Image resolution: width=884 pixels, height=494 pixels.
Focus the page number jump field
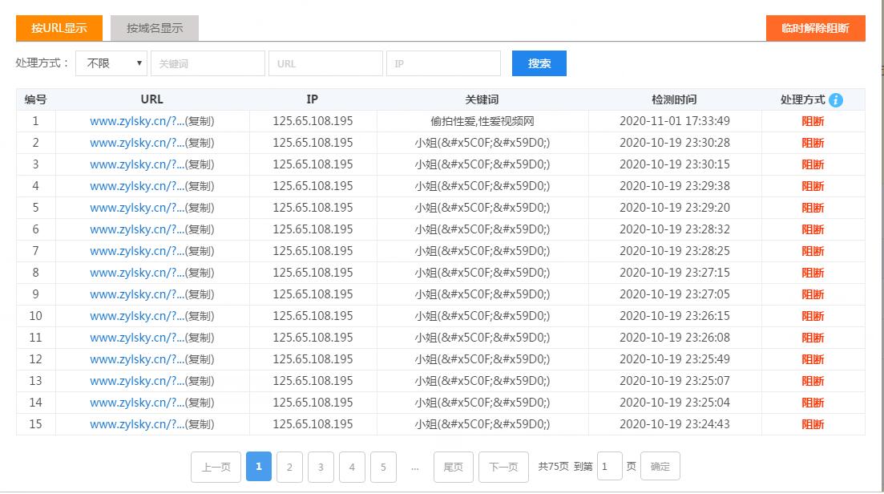click(609, 467)
